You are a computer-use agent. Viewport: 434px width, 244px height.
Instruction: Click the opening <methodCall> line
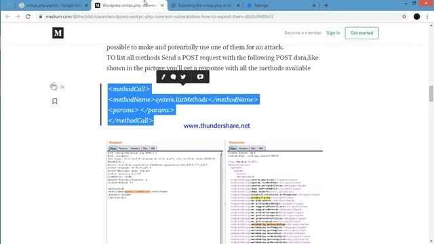coord(130,89)
